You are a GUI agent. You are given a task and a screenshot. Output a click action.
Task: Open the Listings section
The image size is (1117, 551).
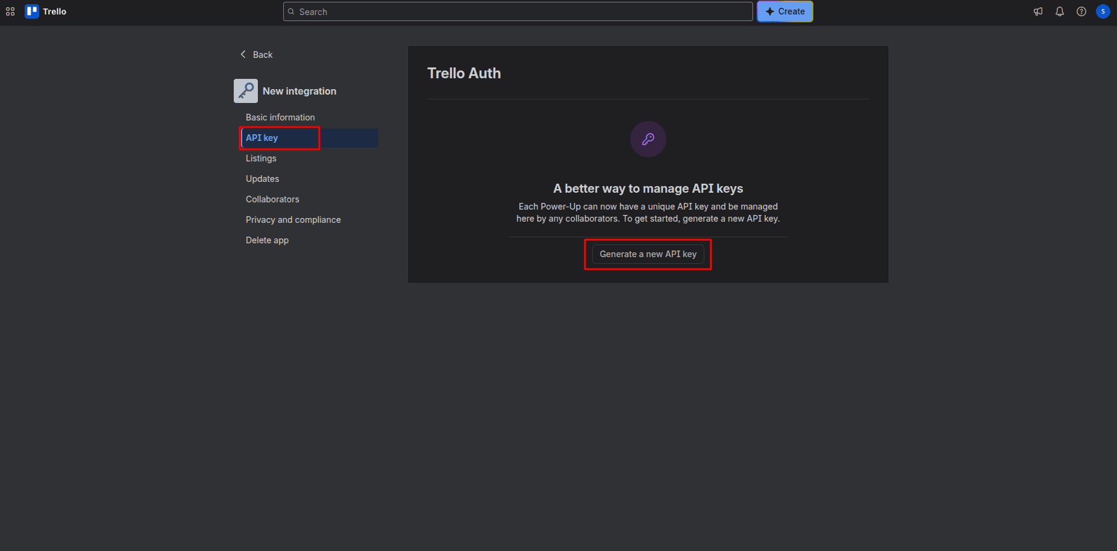(261, 158)
